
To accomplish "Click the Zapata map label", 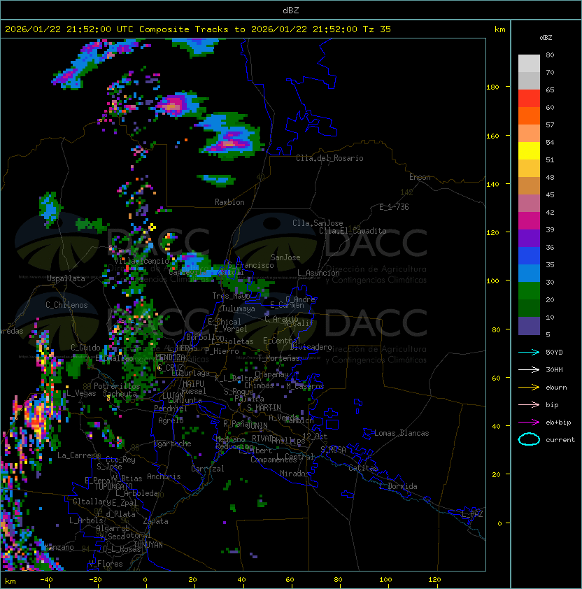I will click(155, 521).
